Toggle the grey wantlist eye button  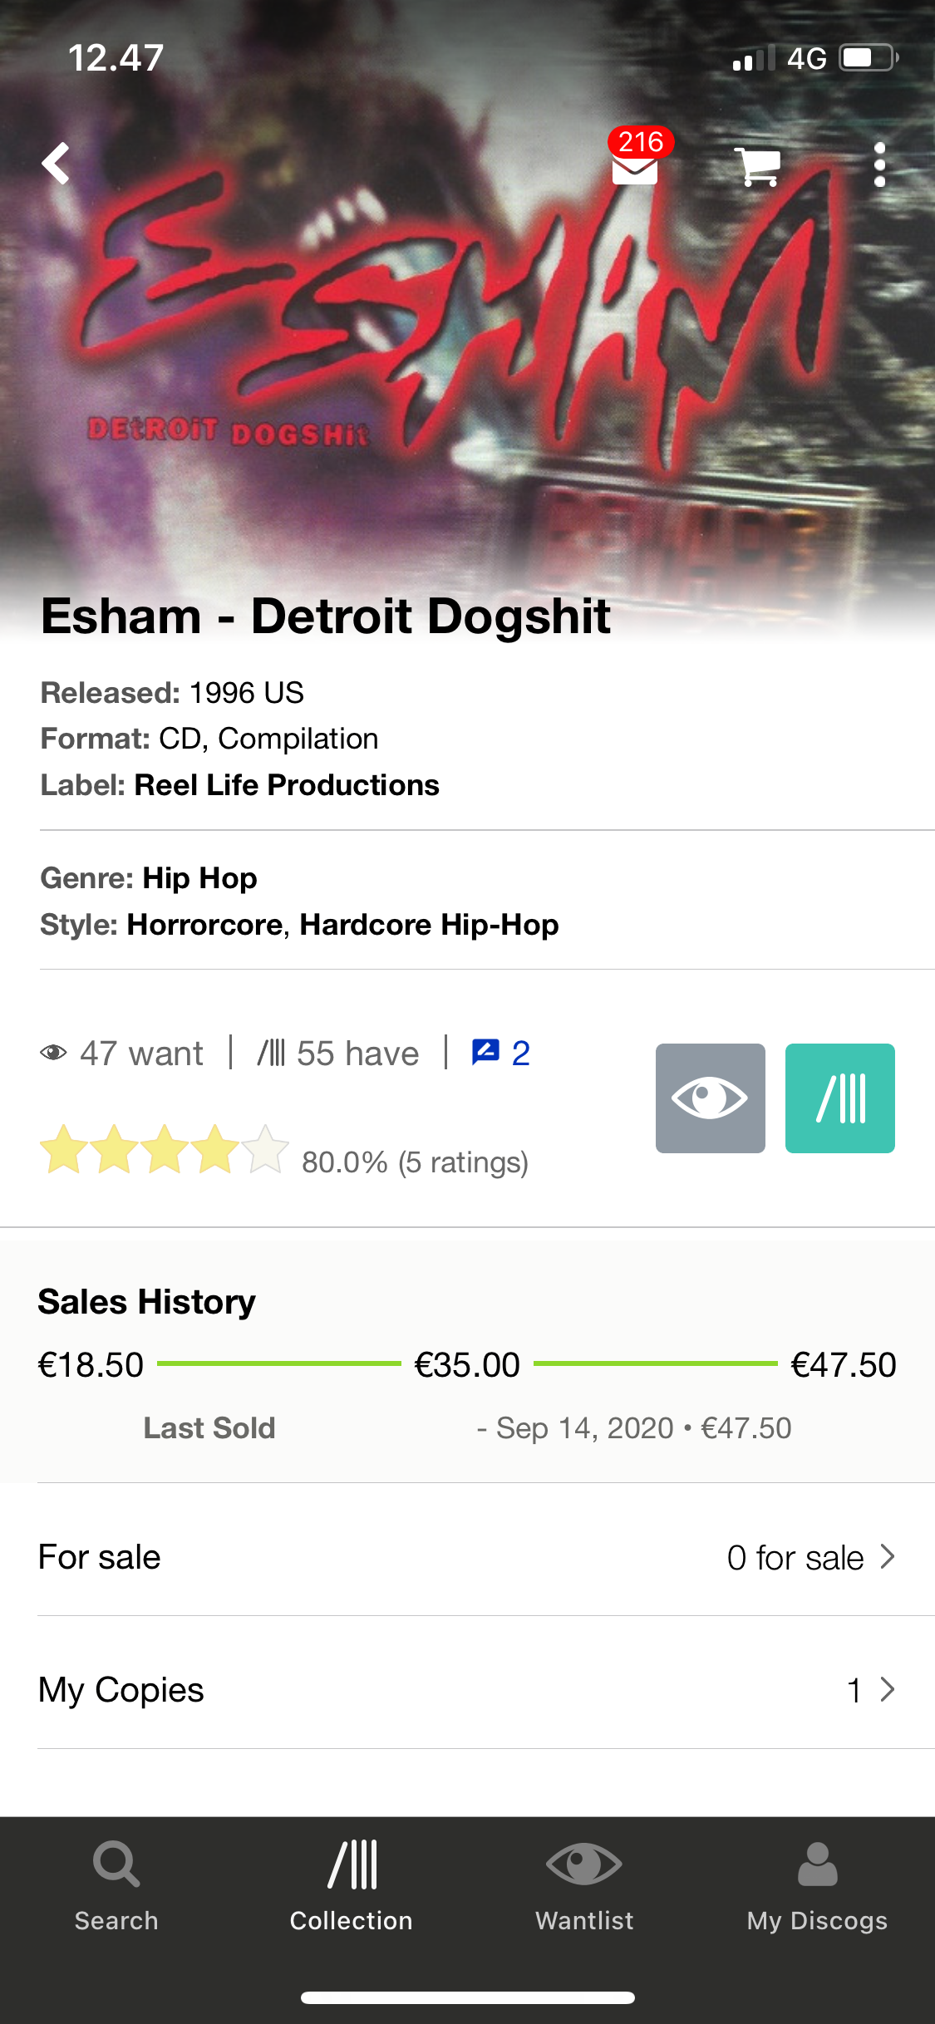[710, 1098]
